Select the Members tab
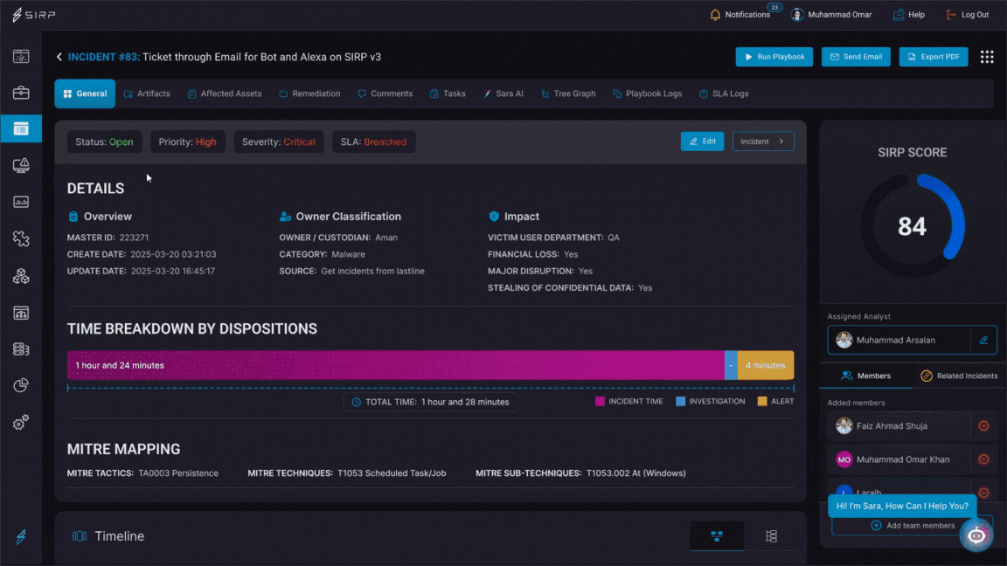The height and width of the screenshot is (566, 1007). 865,376
